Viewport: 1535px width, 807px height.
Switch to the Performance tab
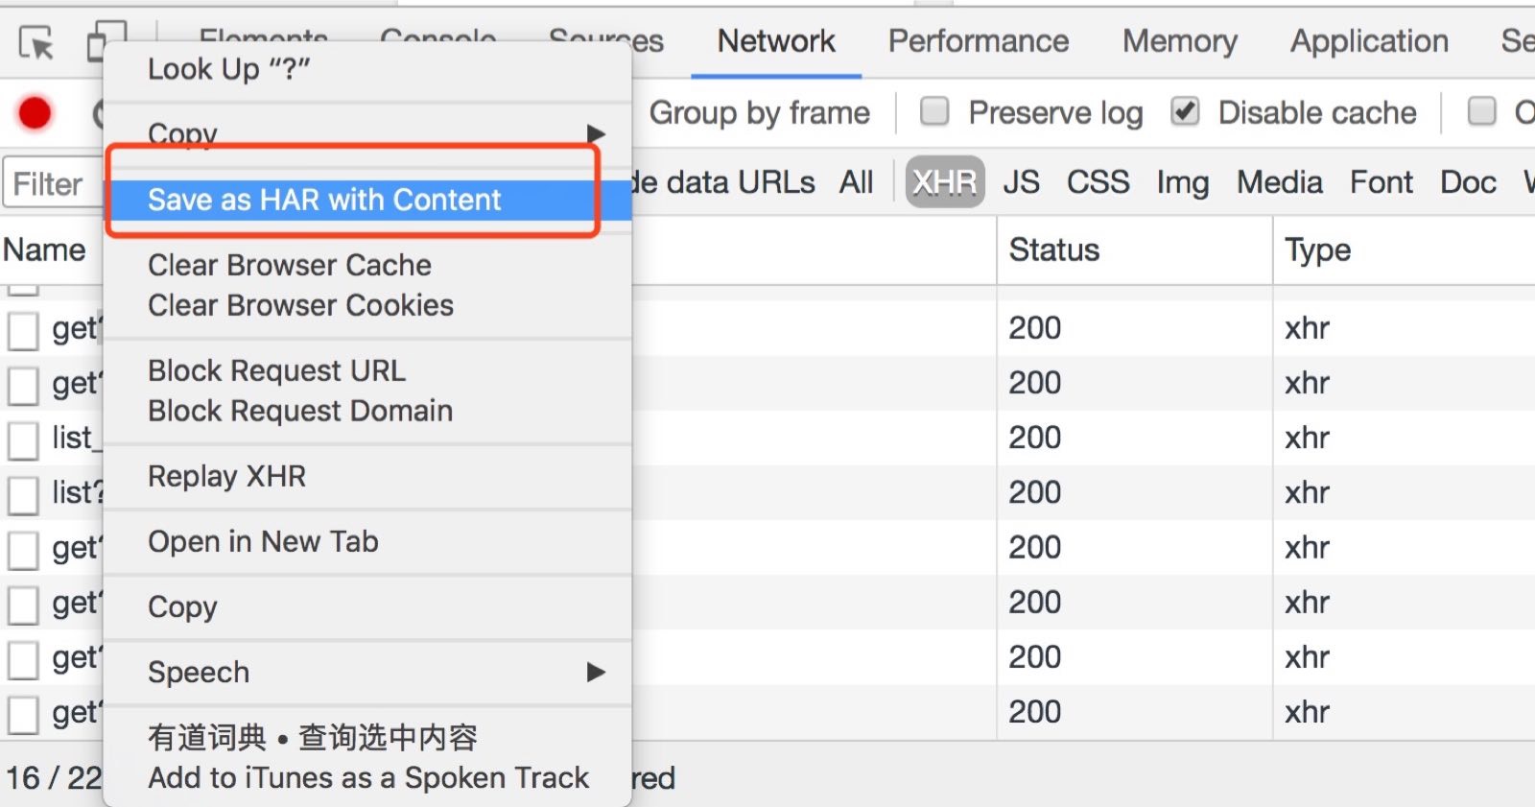(x=978, y=41)
